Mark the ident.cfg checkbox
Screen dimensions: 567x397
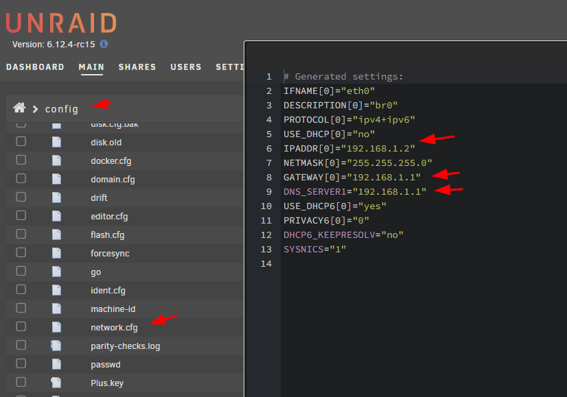21,289
